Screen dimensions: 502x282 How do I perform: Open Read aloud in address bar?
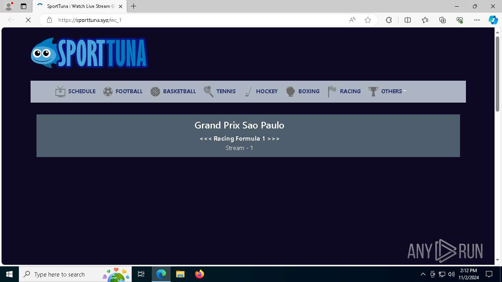point(352,20)
